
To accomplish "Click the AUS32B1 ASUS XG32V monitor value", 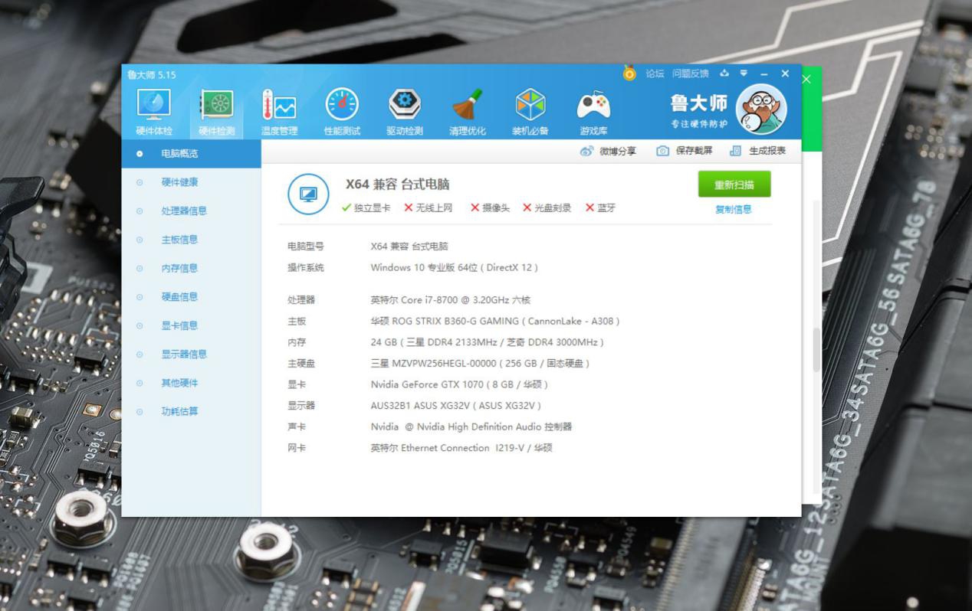I will [456, 406].
